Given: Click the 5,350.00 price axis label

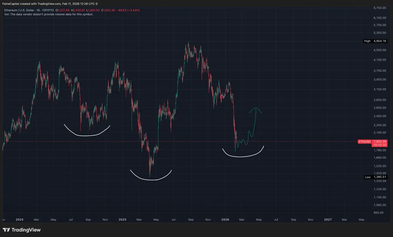Looking at the screenshot, I should pyautogui.click(x=380, y=33).
